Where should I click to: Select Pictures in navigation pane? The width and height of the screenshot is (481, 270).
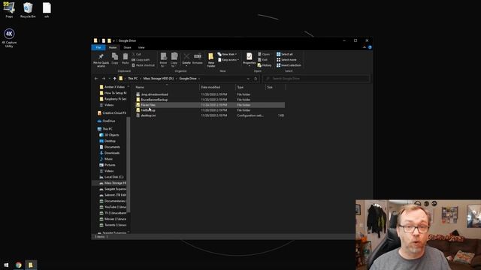point(107,165)
